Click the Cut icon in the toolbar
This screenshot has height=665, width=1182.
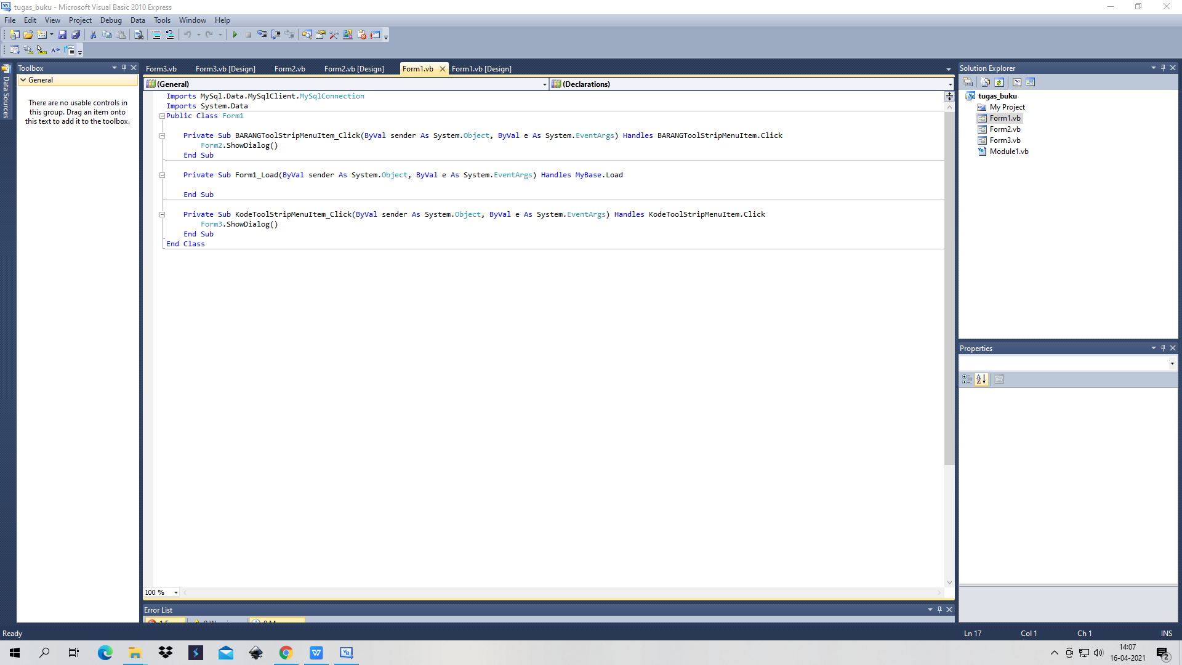point(93,34)
